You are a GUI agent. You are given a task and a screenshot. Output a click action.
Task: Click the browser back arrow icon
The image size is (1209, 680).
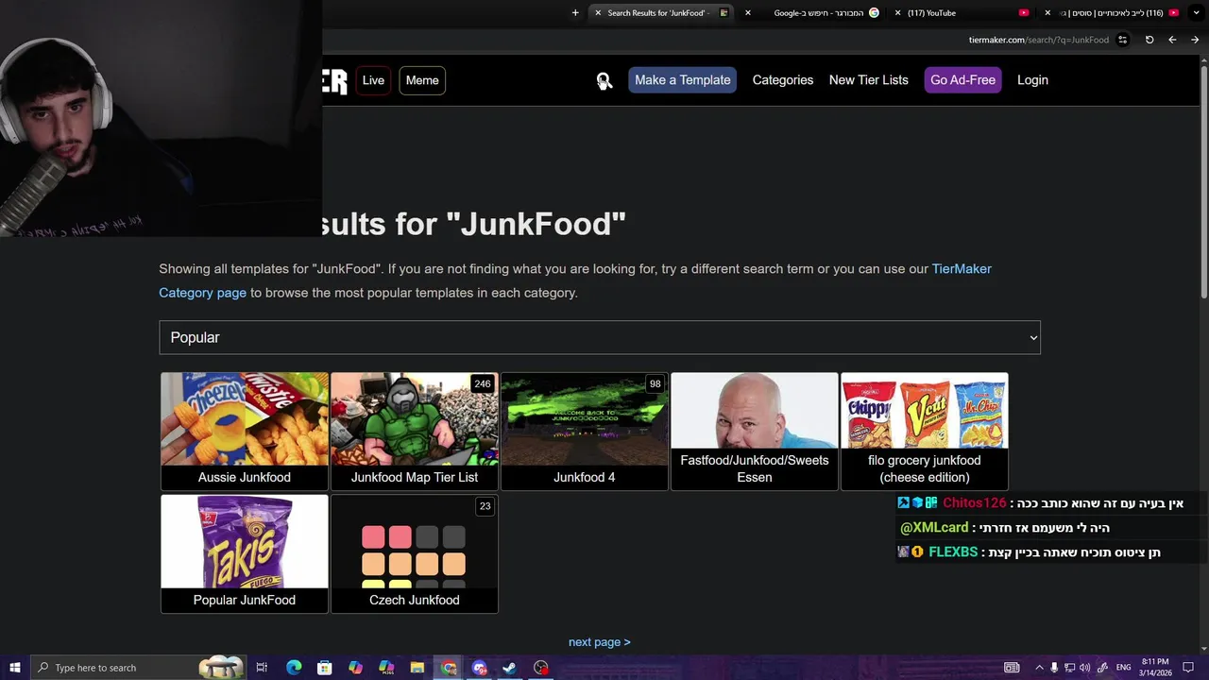coord(1172,40)
